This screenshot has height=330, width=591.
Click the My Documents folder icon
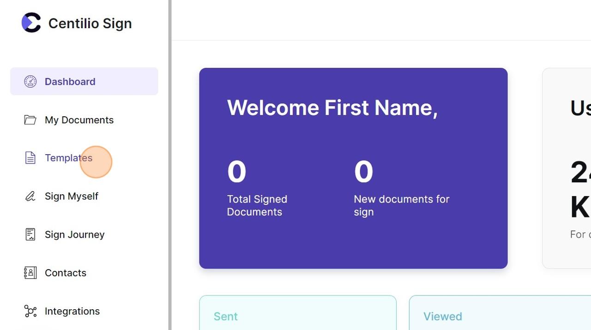click(x=30, y=120)
